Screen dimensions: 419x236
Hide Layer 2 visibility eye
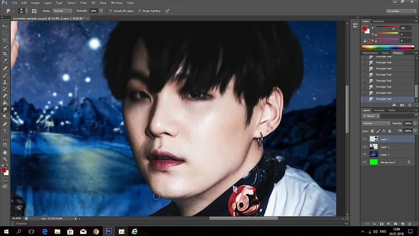364,139
